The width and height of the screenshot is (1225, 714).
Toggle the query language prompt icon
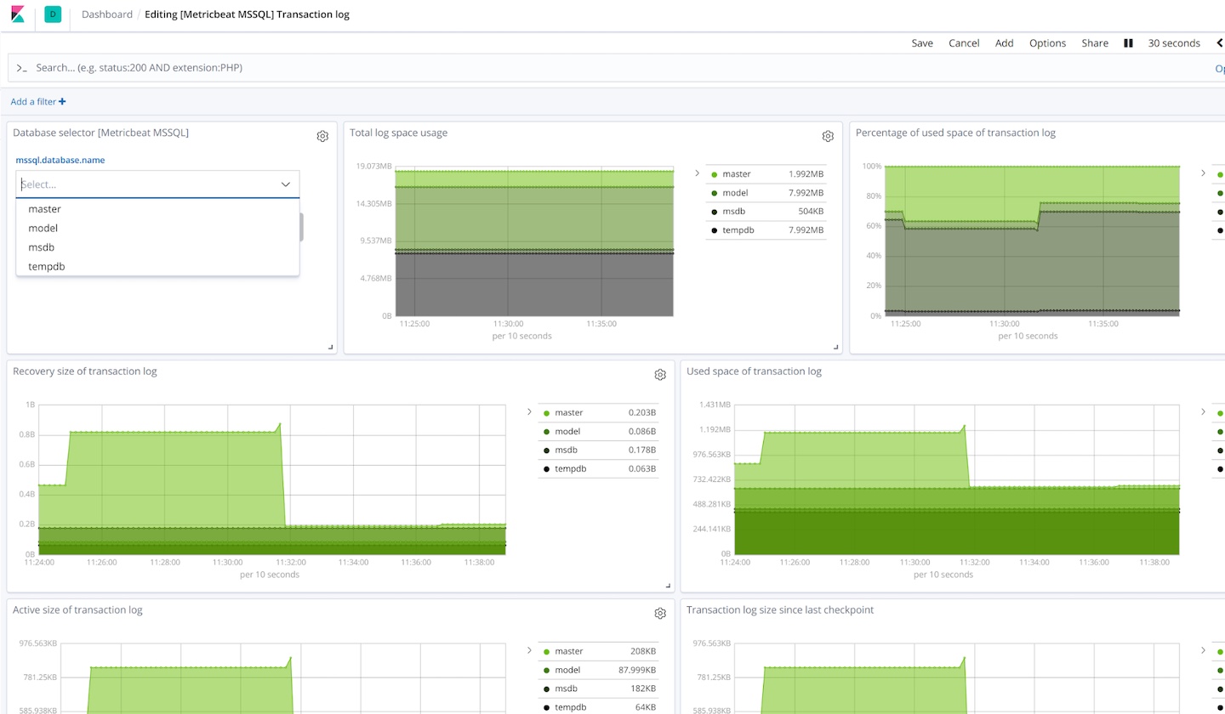pyautogui.click(x=22, y=67)
